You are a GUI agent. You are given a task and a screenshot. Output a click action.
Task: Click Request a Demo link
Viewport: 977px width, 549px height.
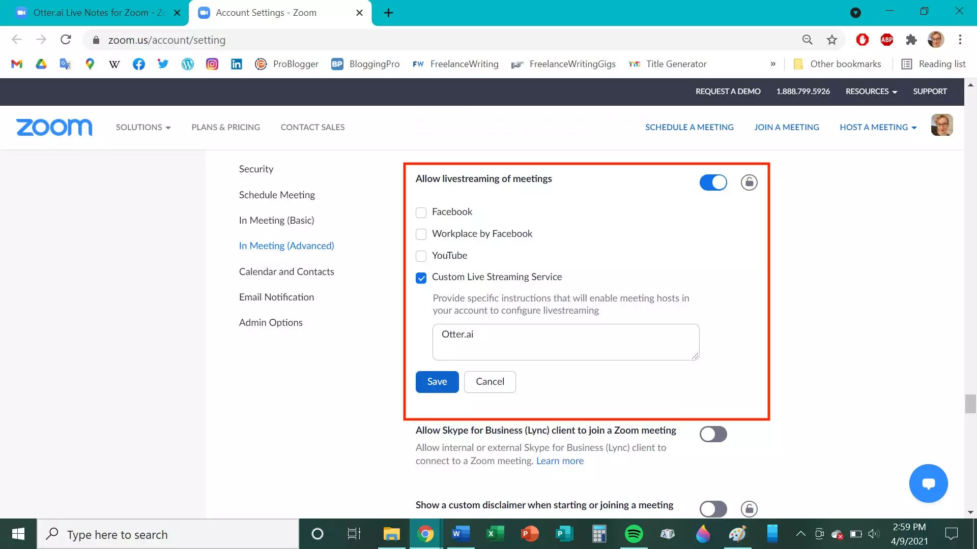[x=728, y=91]
